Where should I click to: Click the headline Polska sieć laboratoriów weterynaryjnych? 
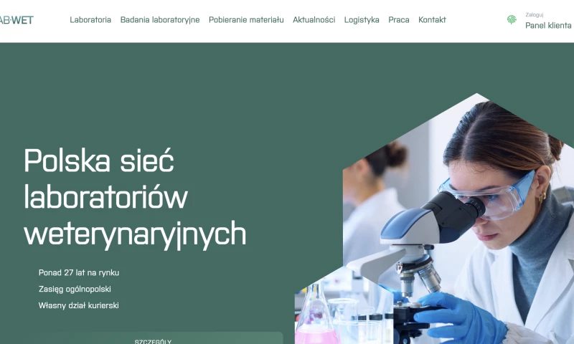tap(135, 197)
